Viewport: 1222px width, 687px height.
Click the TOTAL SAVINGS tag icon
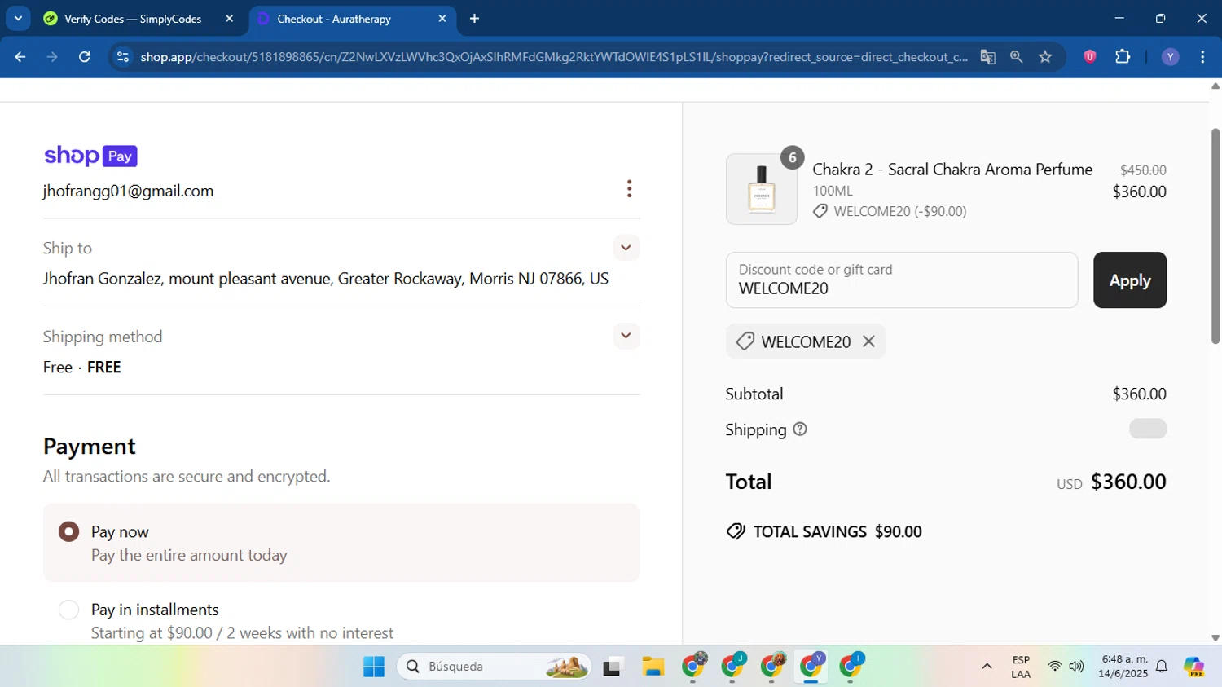pos(736,532)
